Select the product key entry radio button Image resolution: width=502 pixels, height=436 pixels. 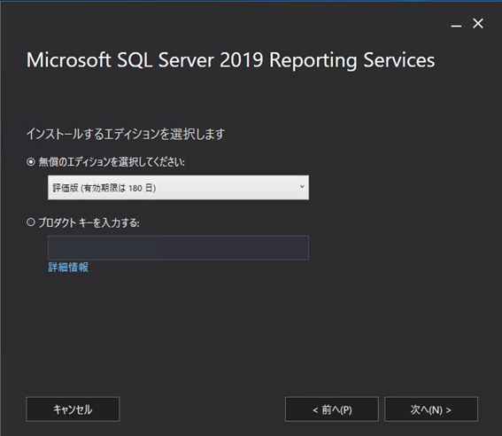point(31,222)
